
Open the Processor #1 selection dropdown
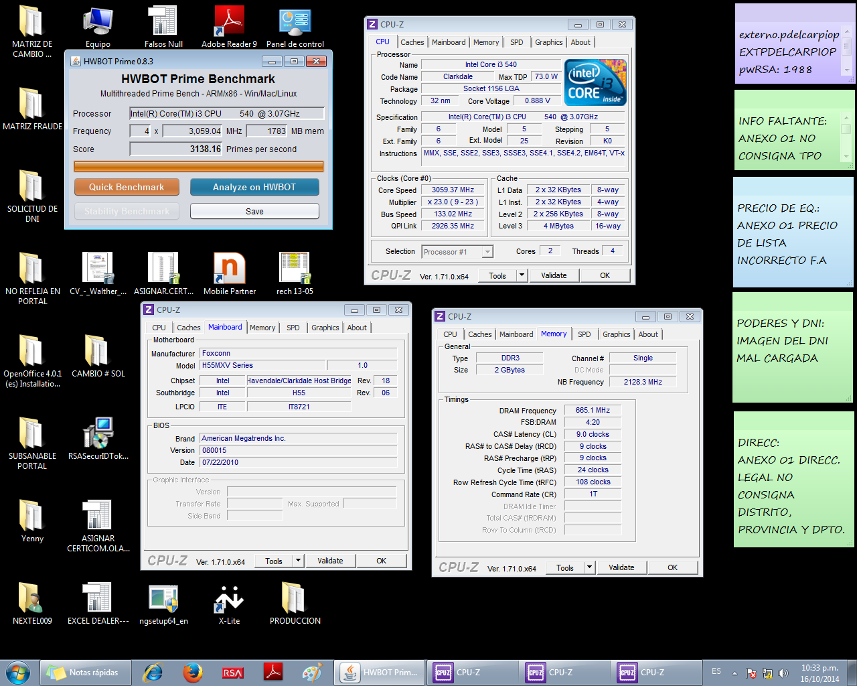click(x=457, y=252)
